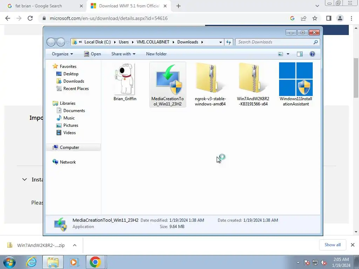
Task: Close the Download WMF 5.1 tab
Action: coord(165,6)
